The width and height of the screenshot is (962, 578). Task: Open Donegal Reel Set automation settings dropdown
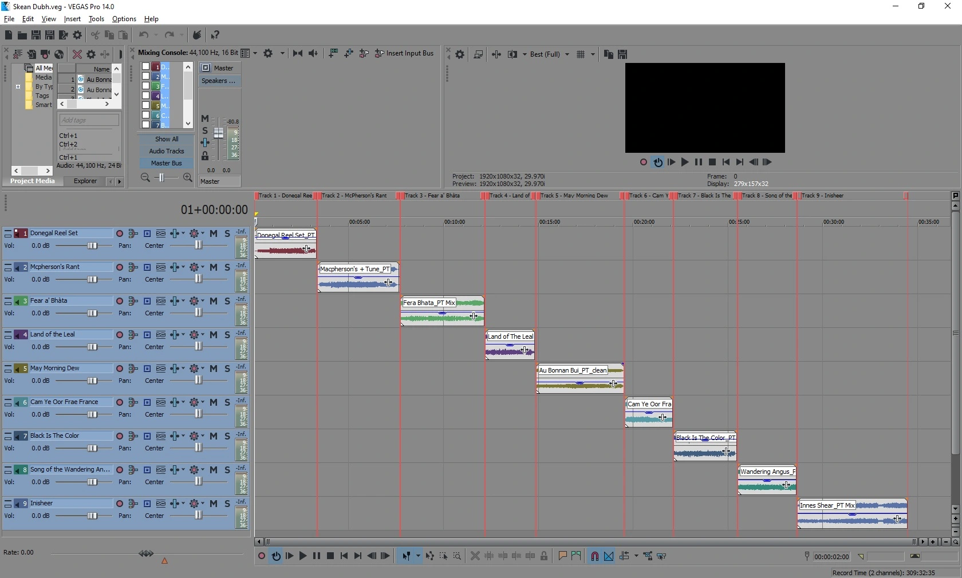[x=203, y=233]
